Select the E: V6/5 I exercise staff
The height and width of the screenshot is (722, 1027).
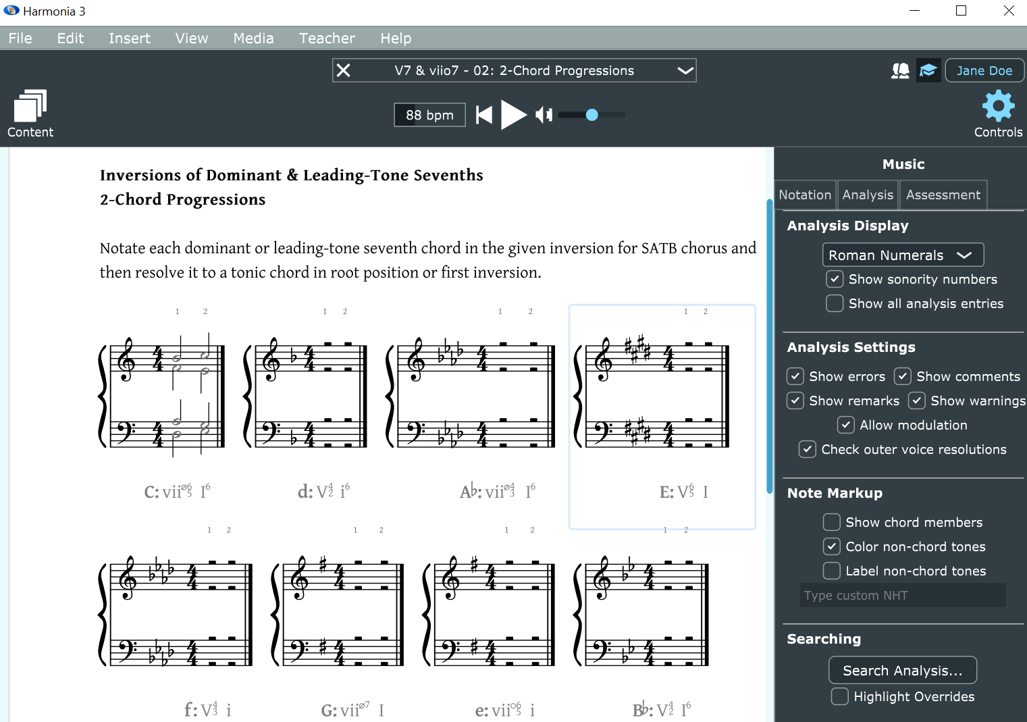pos(662,417)
